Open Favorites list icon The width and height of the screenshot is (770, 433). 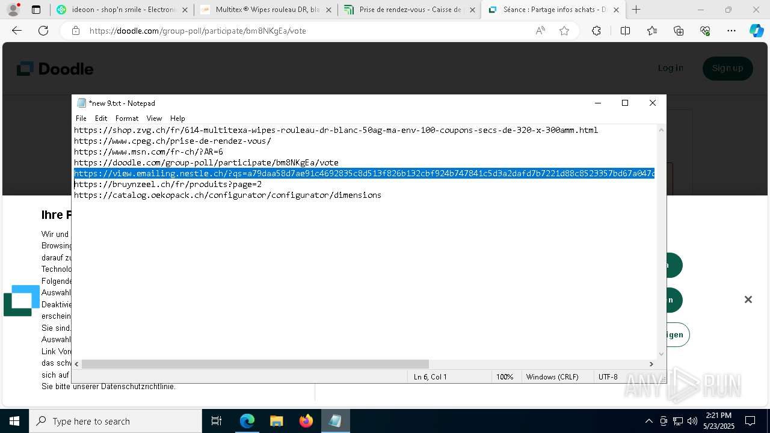pyautogui.click(x=652, y=31)
